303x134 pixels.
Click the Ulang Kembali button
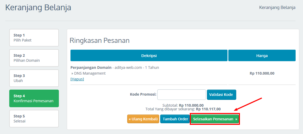pos(143,119)
